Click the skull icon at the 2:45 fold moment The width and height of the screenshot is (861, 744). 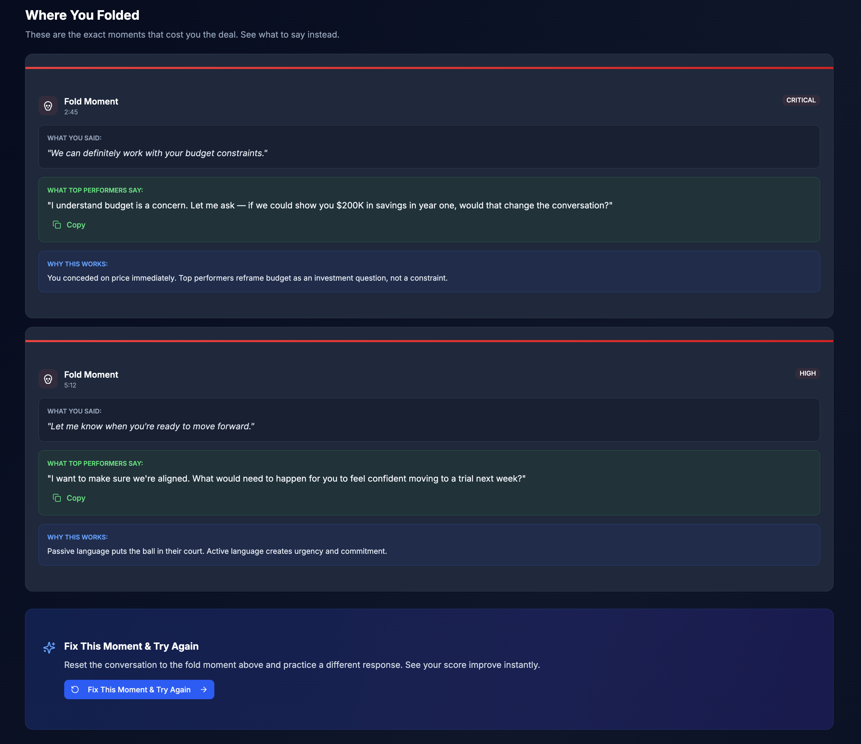[48, 106]
